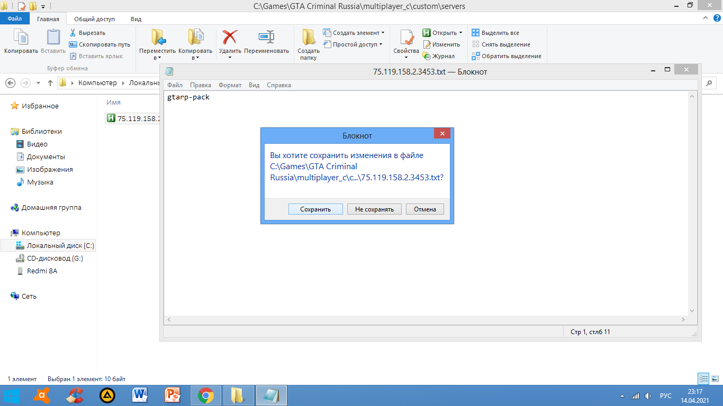
Task: Open the Музыка library
Action: click(34, 182)
